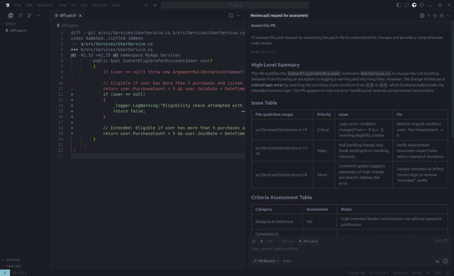Open the Explorer view icon
The width and height of the screenshot is (454, 276).
point(11,15)
